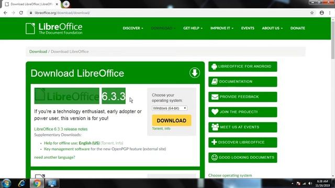This screenshot has width=335, height=188.
Task: Click the round download arrow icon
Action: (194, 73)
